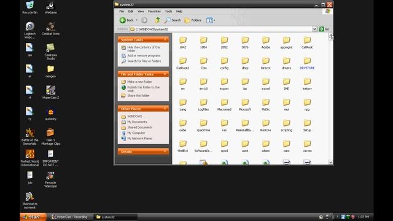The image size is (393, 221).
Task: Select the DRVSTORE folder
Action: pyautogui.click(x=307, y=63)
